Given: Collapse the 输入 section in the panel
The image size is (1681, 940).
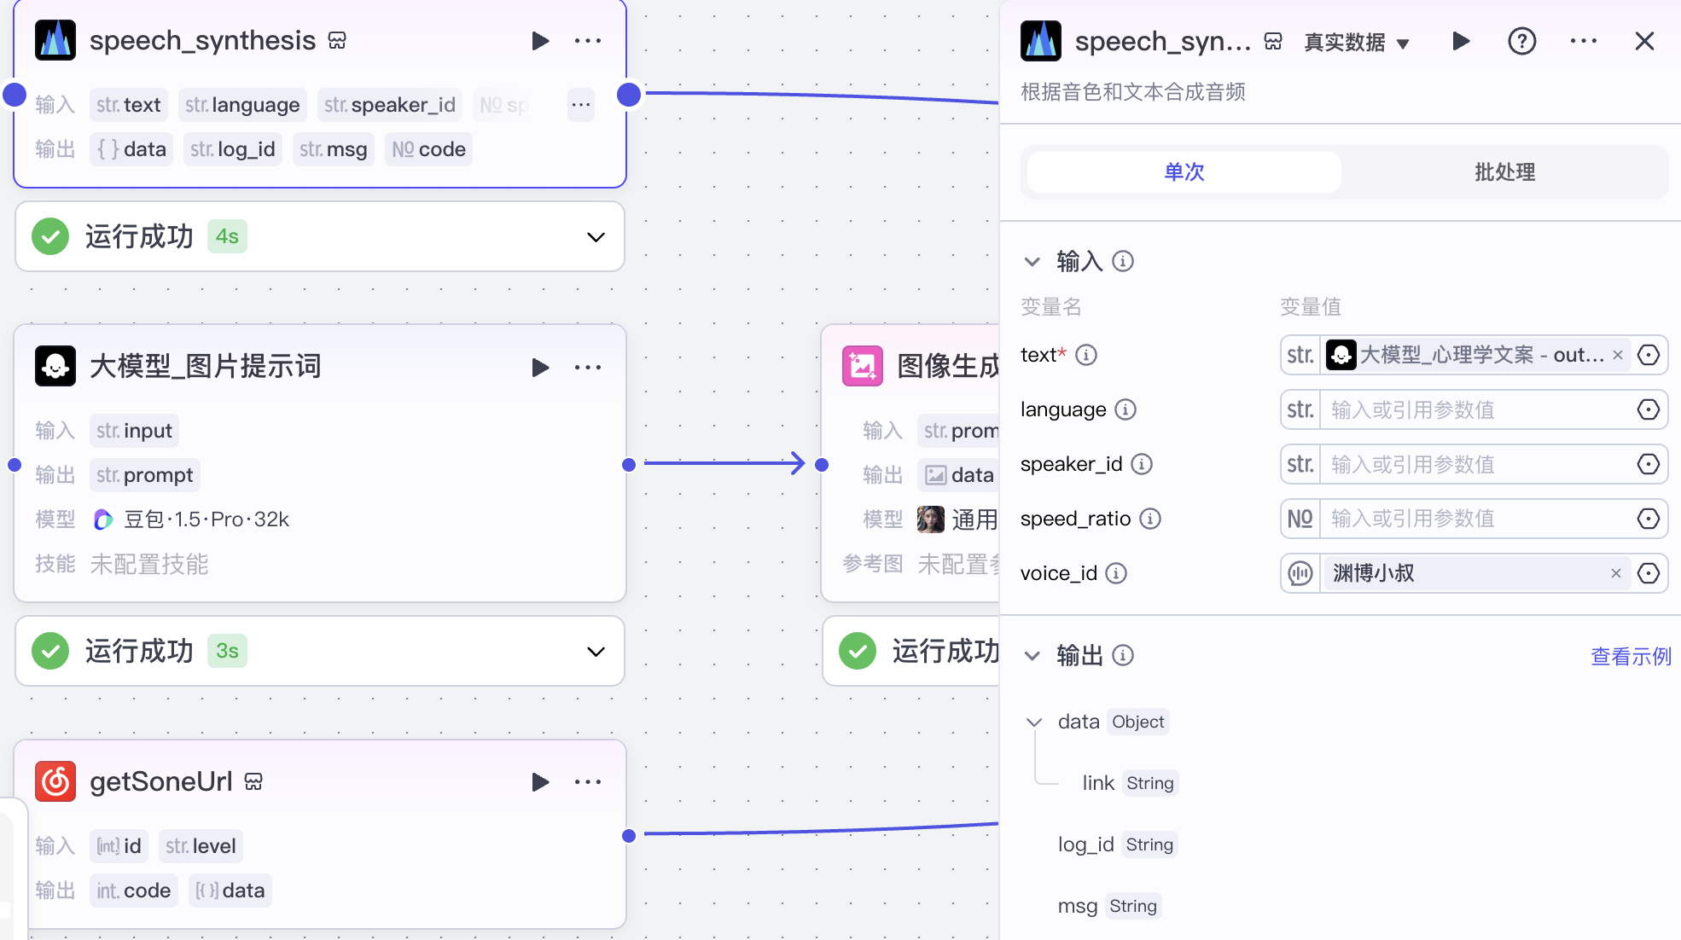Looking at the screenshot, I should coord(1032,262).
